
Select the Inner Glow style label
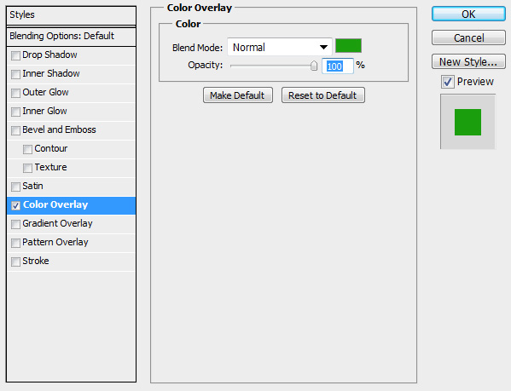44,111
